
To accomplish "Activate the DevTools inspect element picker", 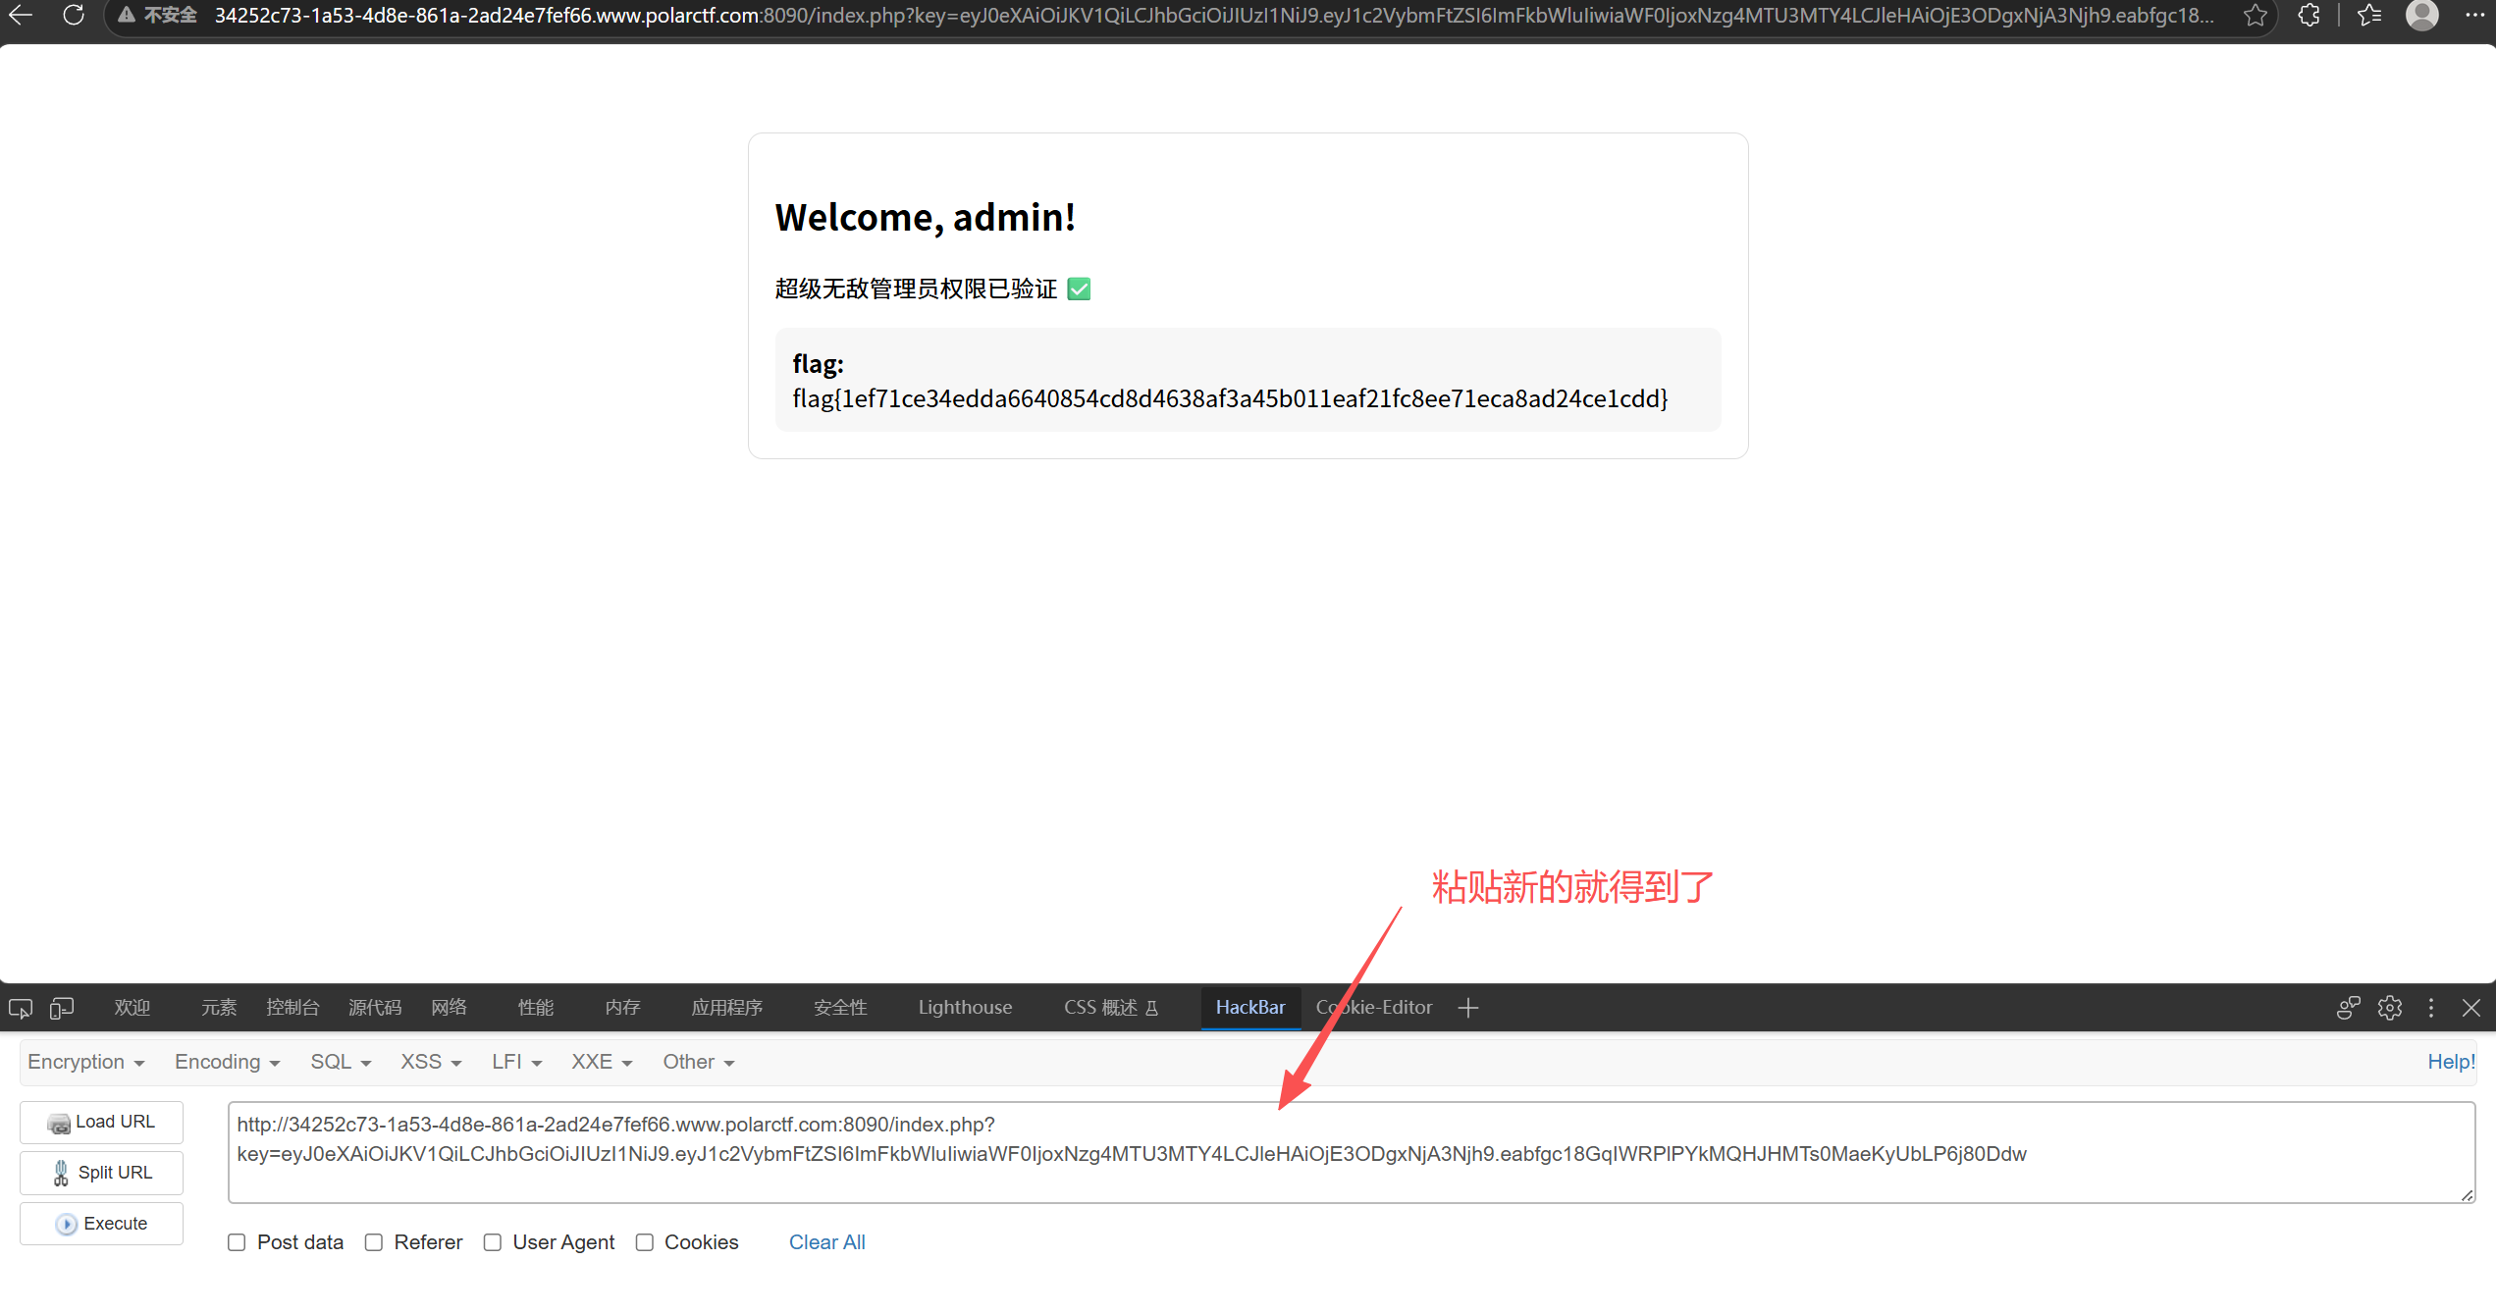I will pyautogui.click(x=21, y=1008).
